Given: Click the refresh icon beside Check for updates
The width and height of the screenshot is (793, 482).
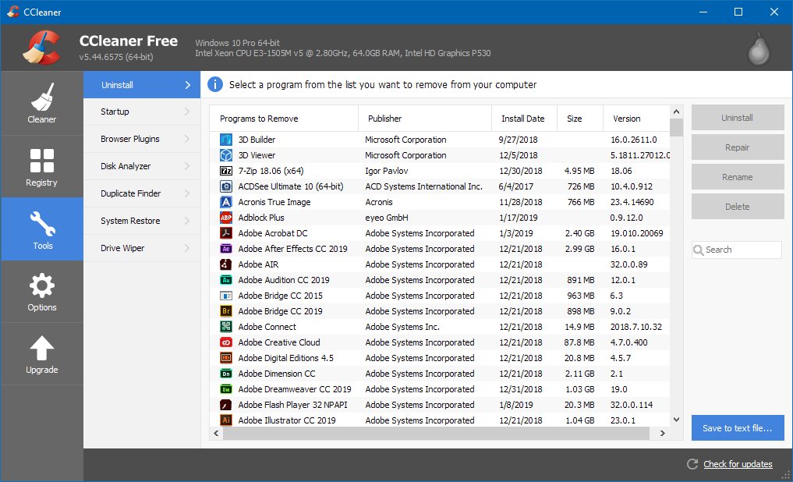Looking at the screenshot, I should pos(692,464).
